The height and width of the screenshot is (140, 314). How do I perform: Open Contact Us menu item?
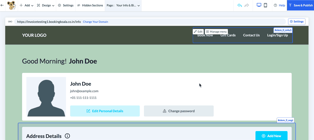251,35
